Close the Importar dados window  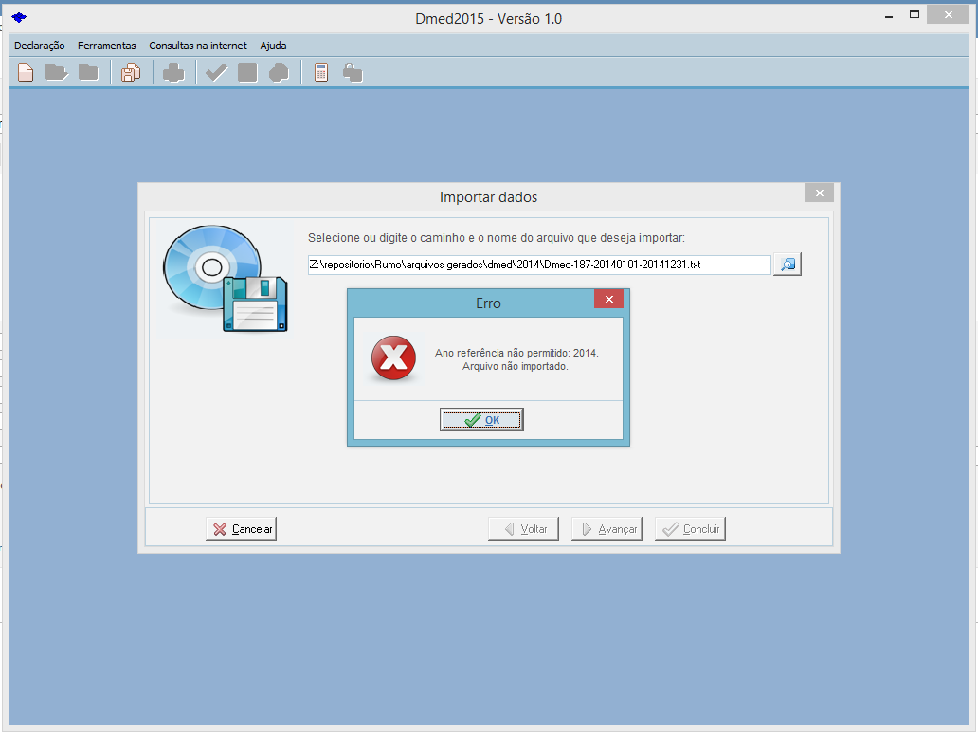click(819, 193)
